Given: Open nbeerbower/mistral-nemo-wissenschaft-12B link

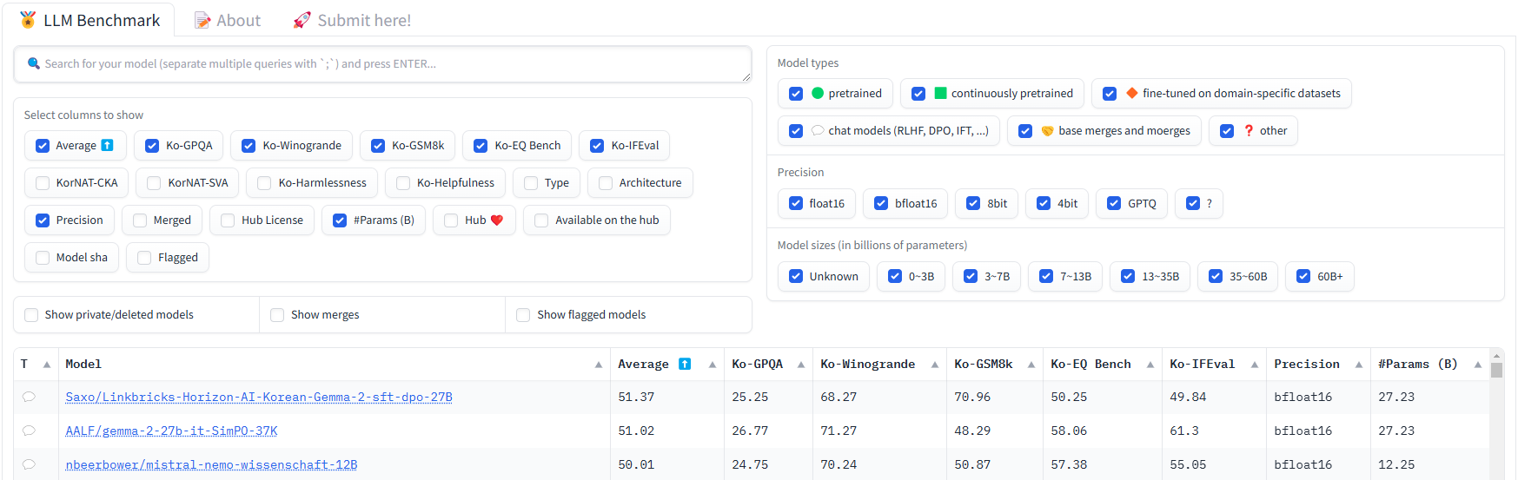Looking at the screenshot, I should pos(211,464).
